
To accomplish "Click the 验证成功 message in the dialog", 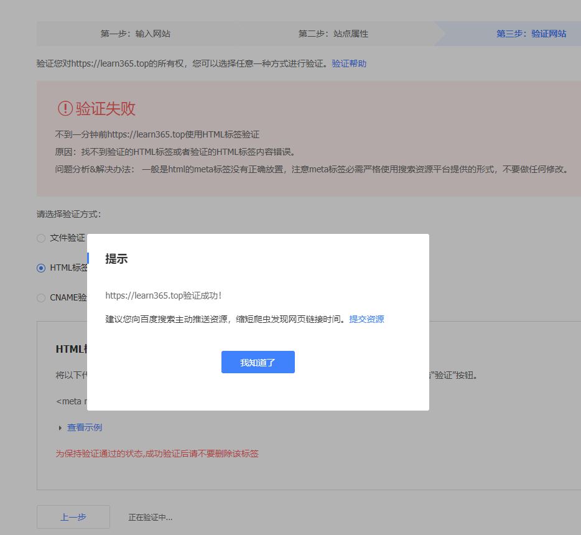I will (164, 295).
